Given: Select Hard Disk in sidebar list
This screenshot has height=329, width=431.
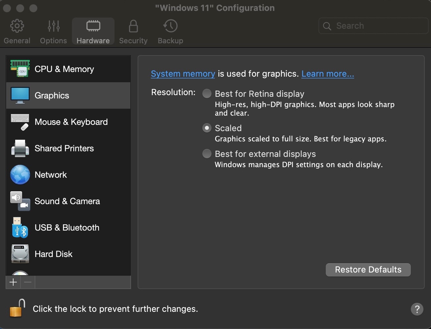Looking at the screenshot, I should (68, 254).
